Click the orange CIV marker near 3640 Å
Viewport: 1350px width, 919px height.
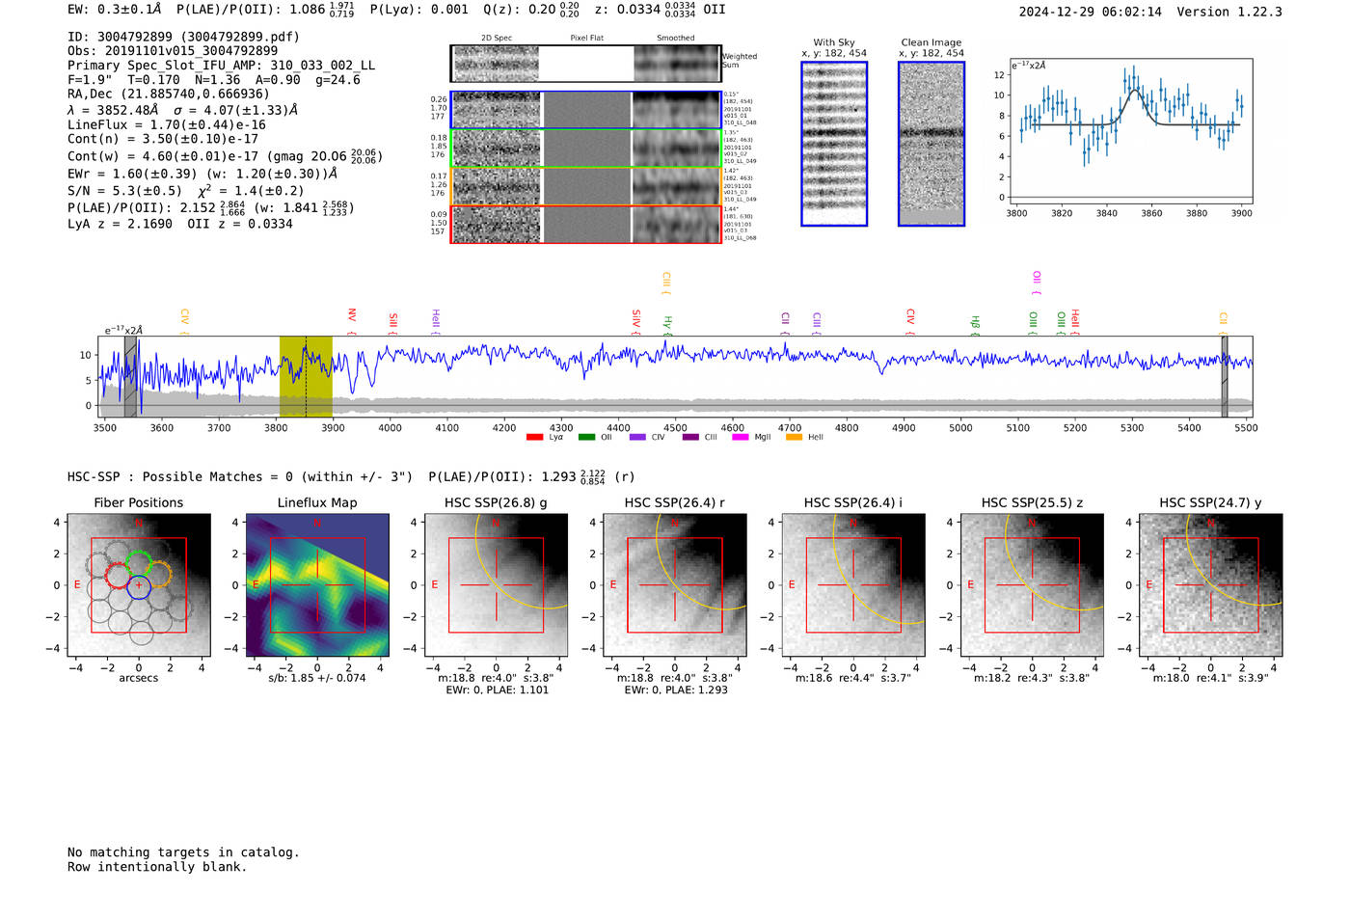tap(184, 320)
